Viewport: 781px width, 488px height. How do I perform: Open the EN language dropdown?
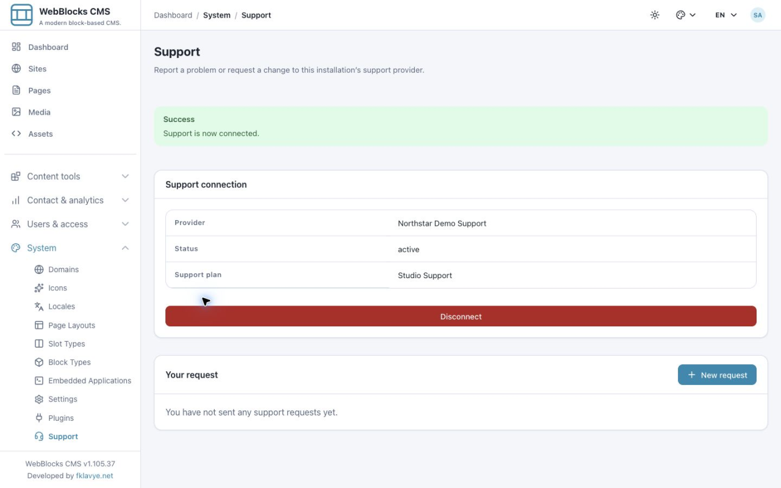pos(726,15)
